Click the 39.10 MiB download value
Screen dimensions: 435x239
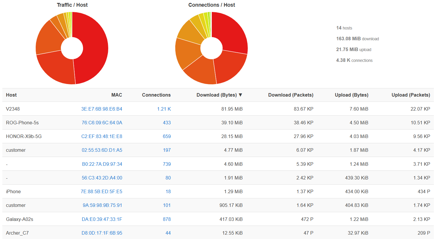pyautogui.click(x=232, y=123)
